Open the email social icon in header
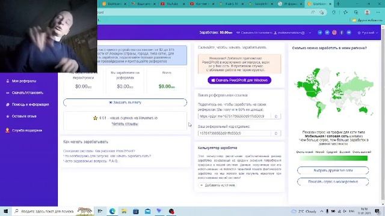The image size is (385, 216). click(x=349, y=32)
